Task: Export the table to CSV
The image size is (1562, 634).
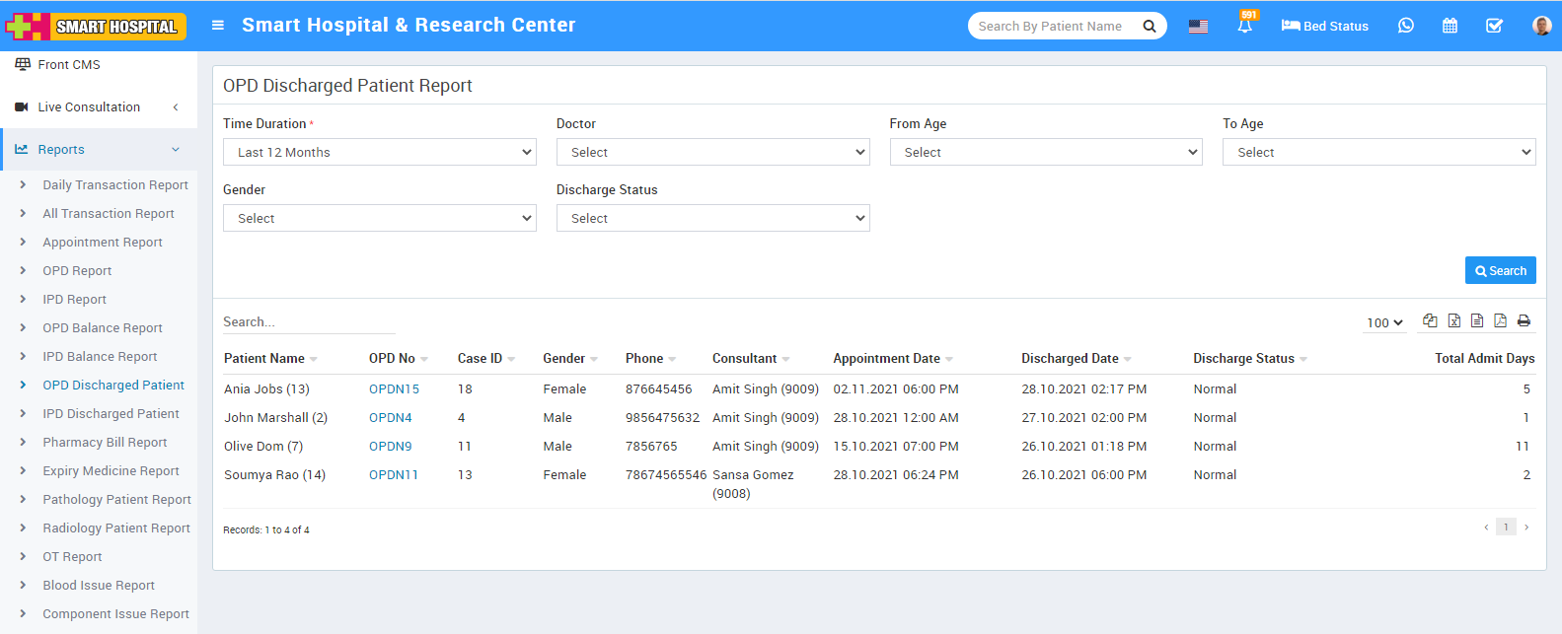Action: (x=1477, y=320)
